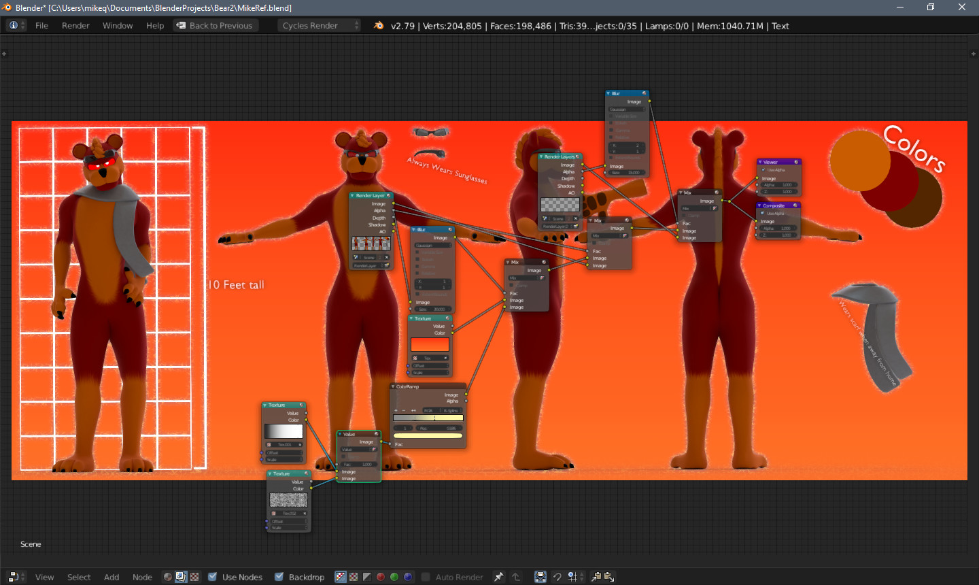Open the node editor Select menu
The image size is (979, 585).
[79, 577]
